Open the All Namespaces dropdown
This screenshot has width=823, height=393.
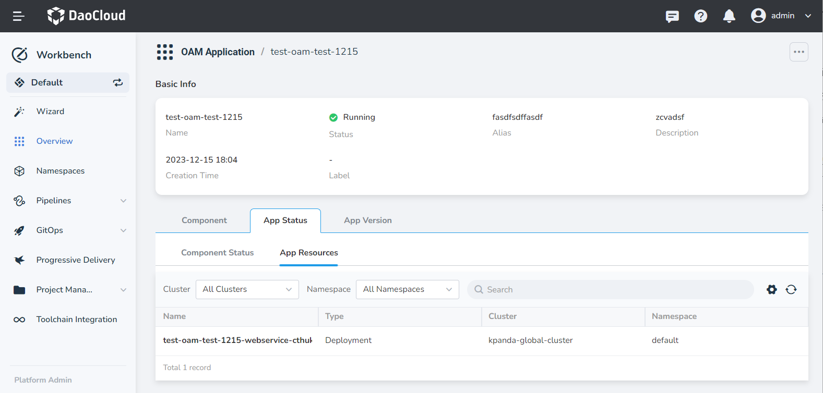[x=407, y=290]
